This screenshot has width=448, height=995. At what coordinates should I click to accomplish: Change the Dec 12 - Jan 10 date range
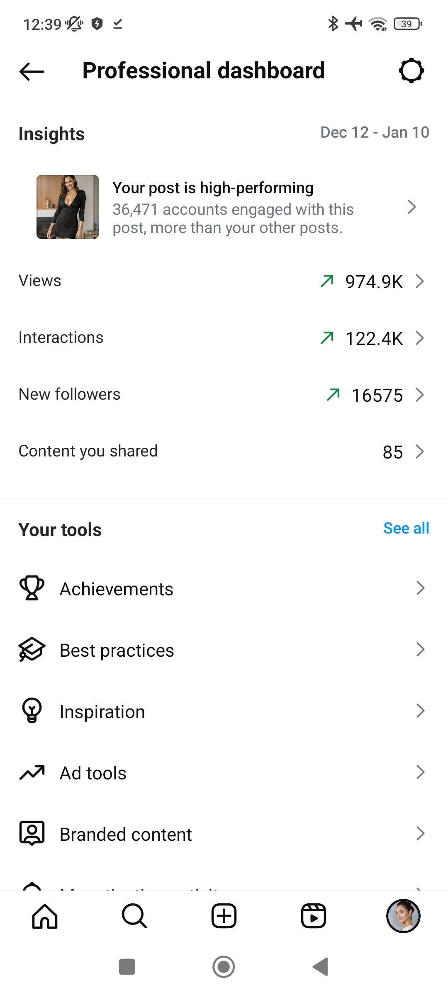[x=375, y=133]
